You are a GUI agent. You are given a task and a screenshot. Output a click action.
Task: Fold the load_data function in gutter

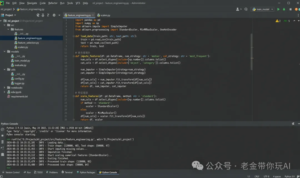pos(74,36)
